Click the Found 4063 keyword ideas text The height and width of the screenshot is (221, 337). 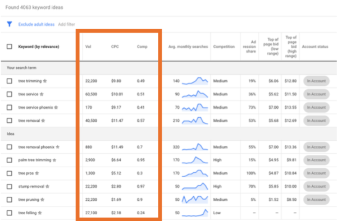[34, 7]
